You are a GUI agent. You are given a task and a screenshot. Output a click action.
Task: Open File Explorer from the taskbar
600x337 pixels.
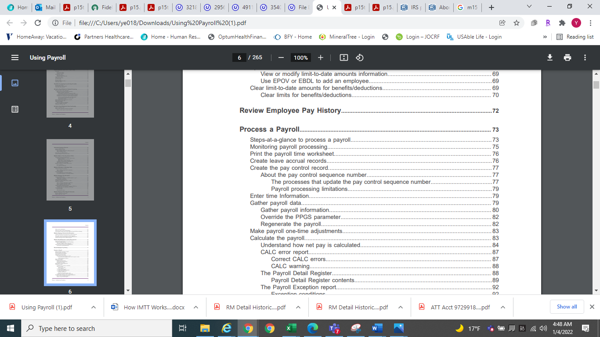click(205, 328)
